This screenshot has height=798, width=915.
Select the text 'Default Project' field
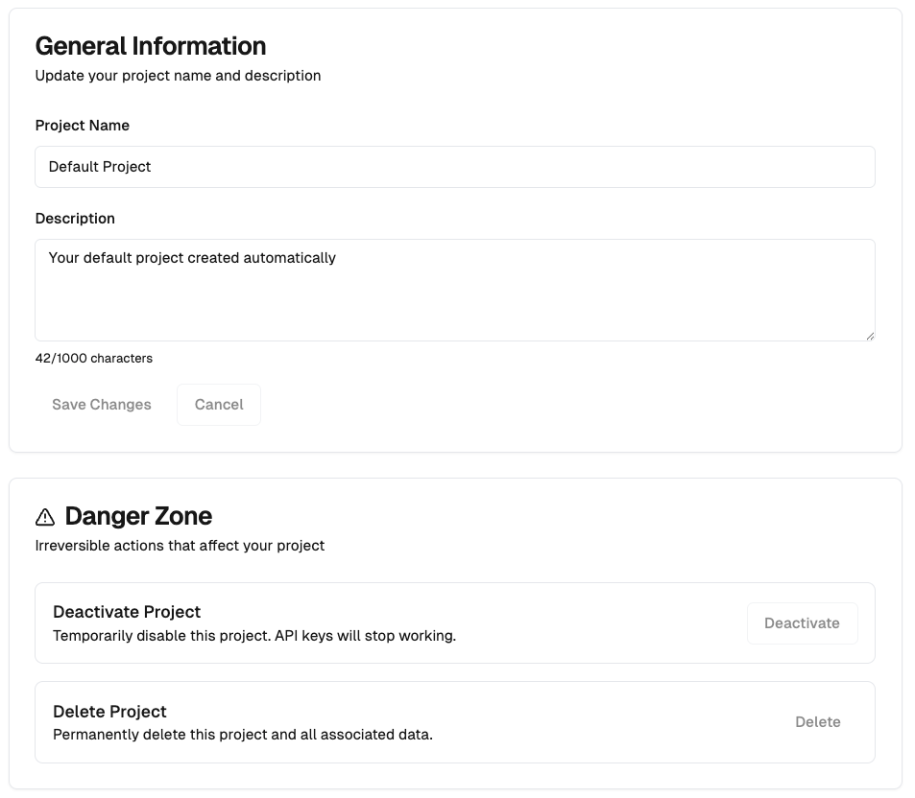pos(100,166)
